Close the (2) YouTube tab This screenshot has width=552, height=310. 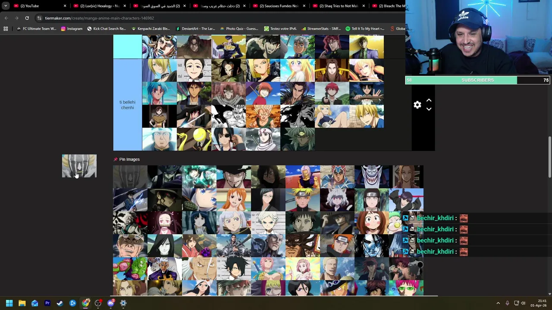(65, 6)
